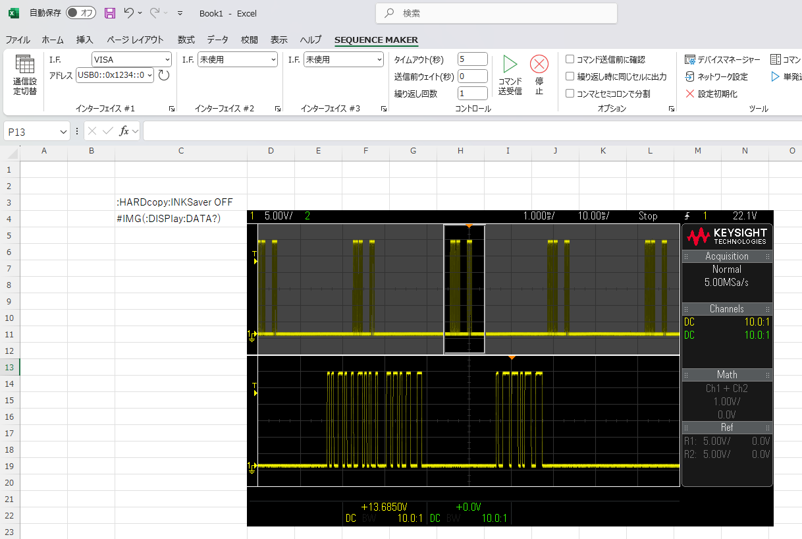Toggle the AutoSave (自動保存) switch
802x539 pixels.
81,13
